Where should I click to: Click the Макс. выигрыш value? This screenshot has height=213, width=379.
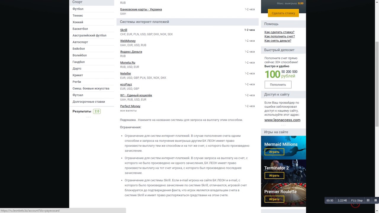click(x=301, y=4)
